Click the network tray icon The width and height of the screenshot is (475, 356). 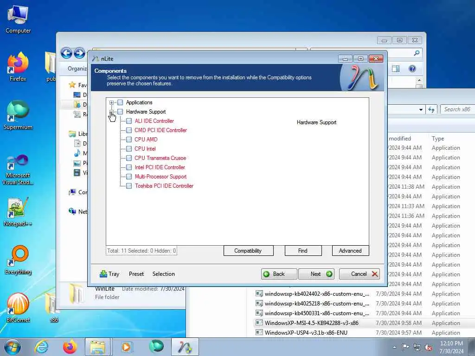click(417, 347)
